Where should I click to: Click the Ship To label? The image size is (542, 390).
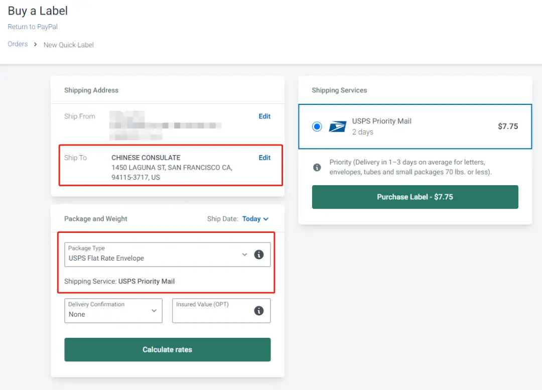(75, 158)
